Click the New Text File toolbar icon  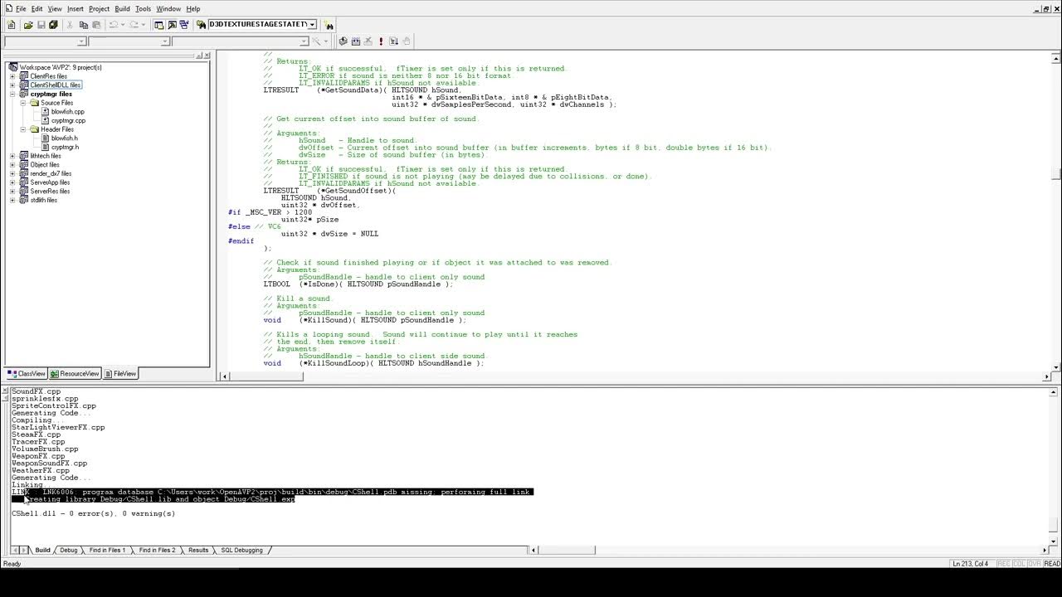(12, 25)
